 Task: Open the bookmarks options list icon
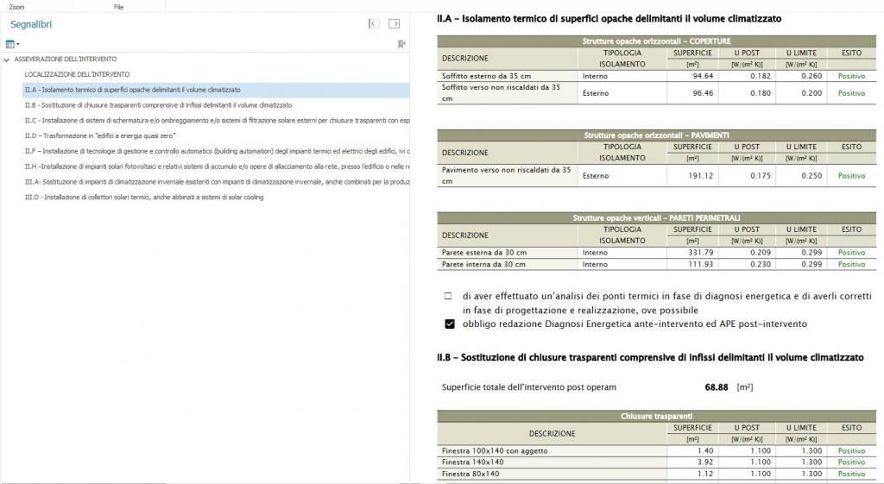click(x=12, y=44)
